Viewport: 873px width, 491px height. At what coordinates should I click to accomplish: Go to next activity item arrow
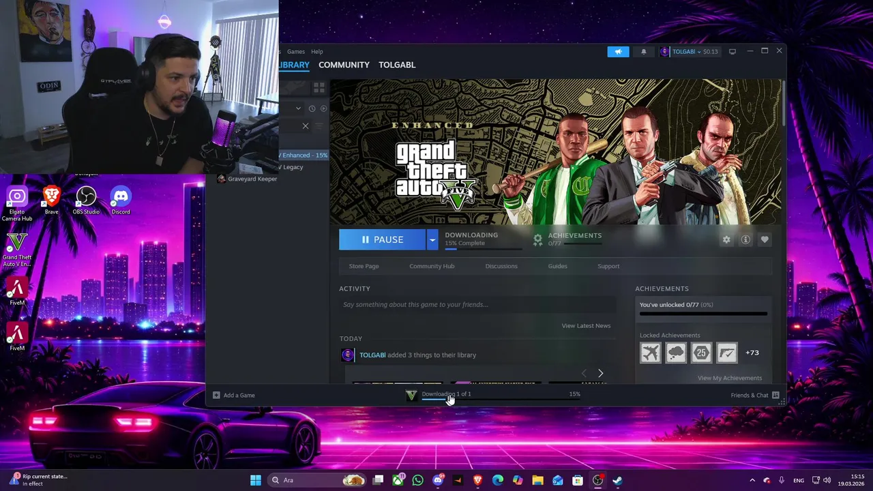coord(600,373)
